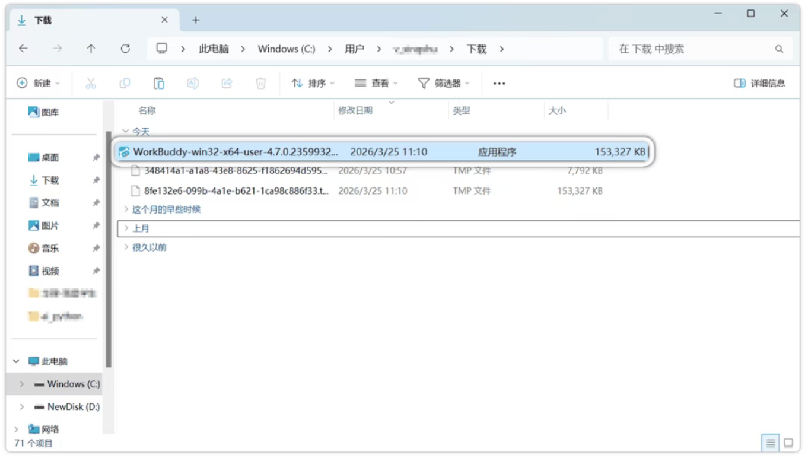Sort by the 修改日期 column header
This screenshot has width=808, height=458.
(x=355, y=110)
